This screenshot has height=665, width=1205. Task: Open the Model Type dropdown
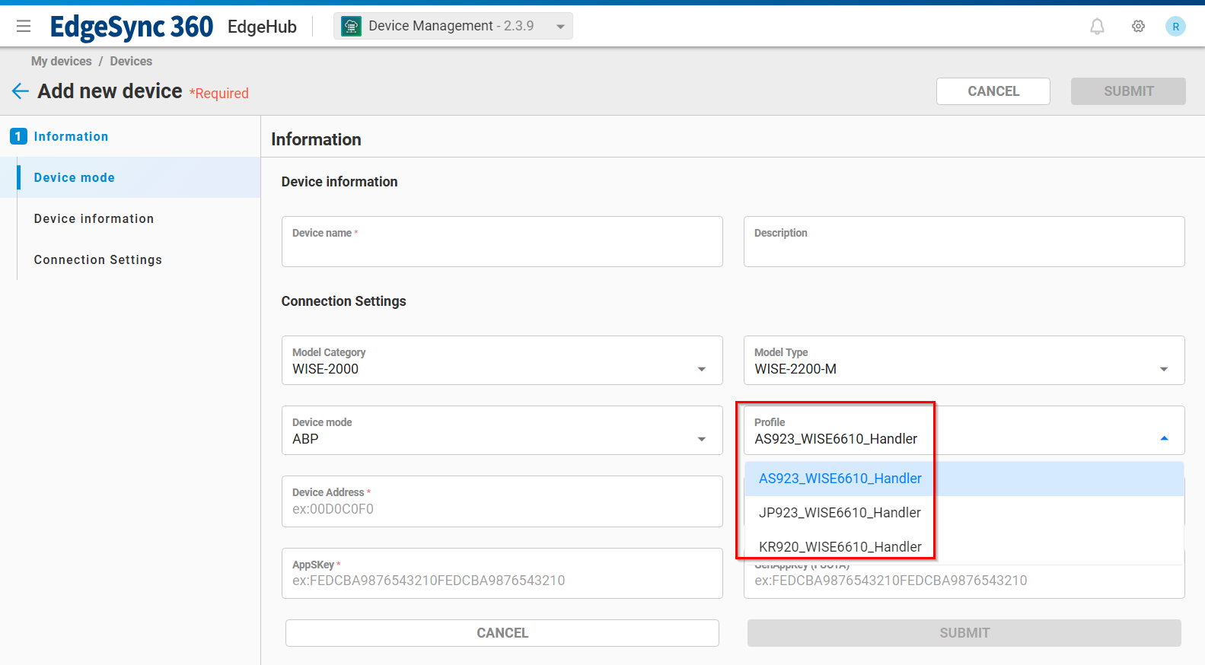coord(1163,369)
